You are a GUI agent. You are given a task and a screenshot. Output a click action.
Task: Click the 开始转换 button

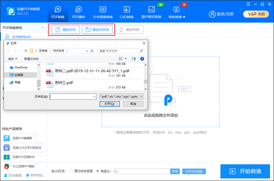tap(246, 171)
